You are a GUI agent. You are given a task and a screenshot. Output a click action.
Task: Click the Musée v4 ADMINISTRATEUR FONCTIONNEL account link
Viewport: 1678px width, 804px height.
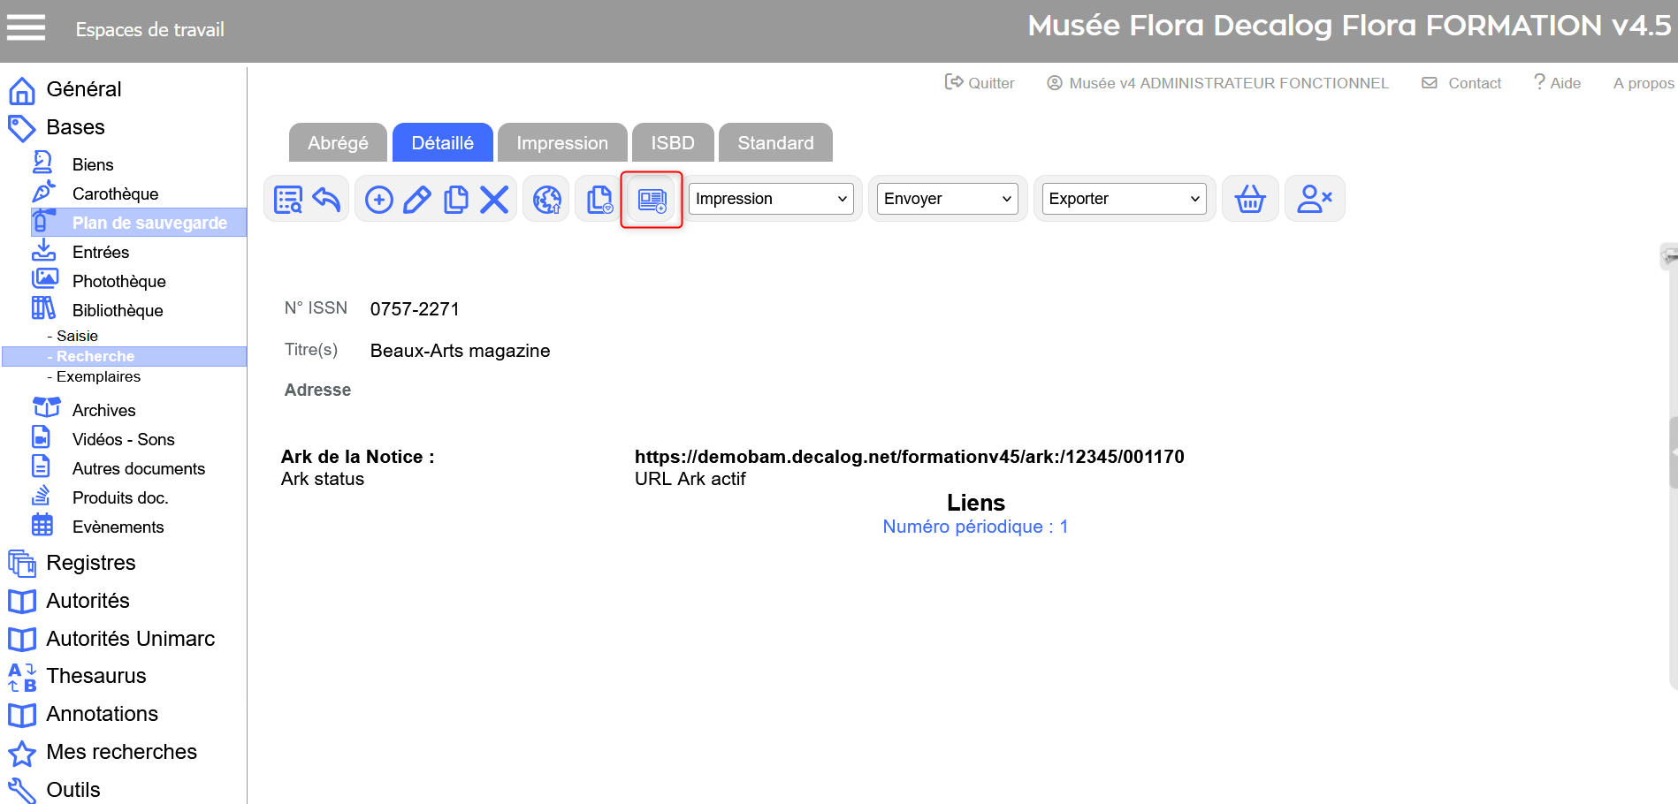tap(1217, 83)
